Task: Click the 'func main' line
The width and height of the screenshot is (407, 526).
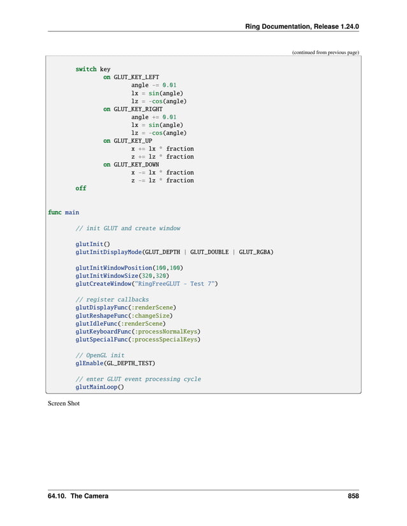Action: pos(63,212)
